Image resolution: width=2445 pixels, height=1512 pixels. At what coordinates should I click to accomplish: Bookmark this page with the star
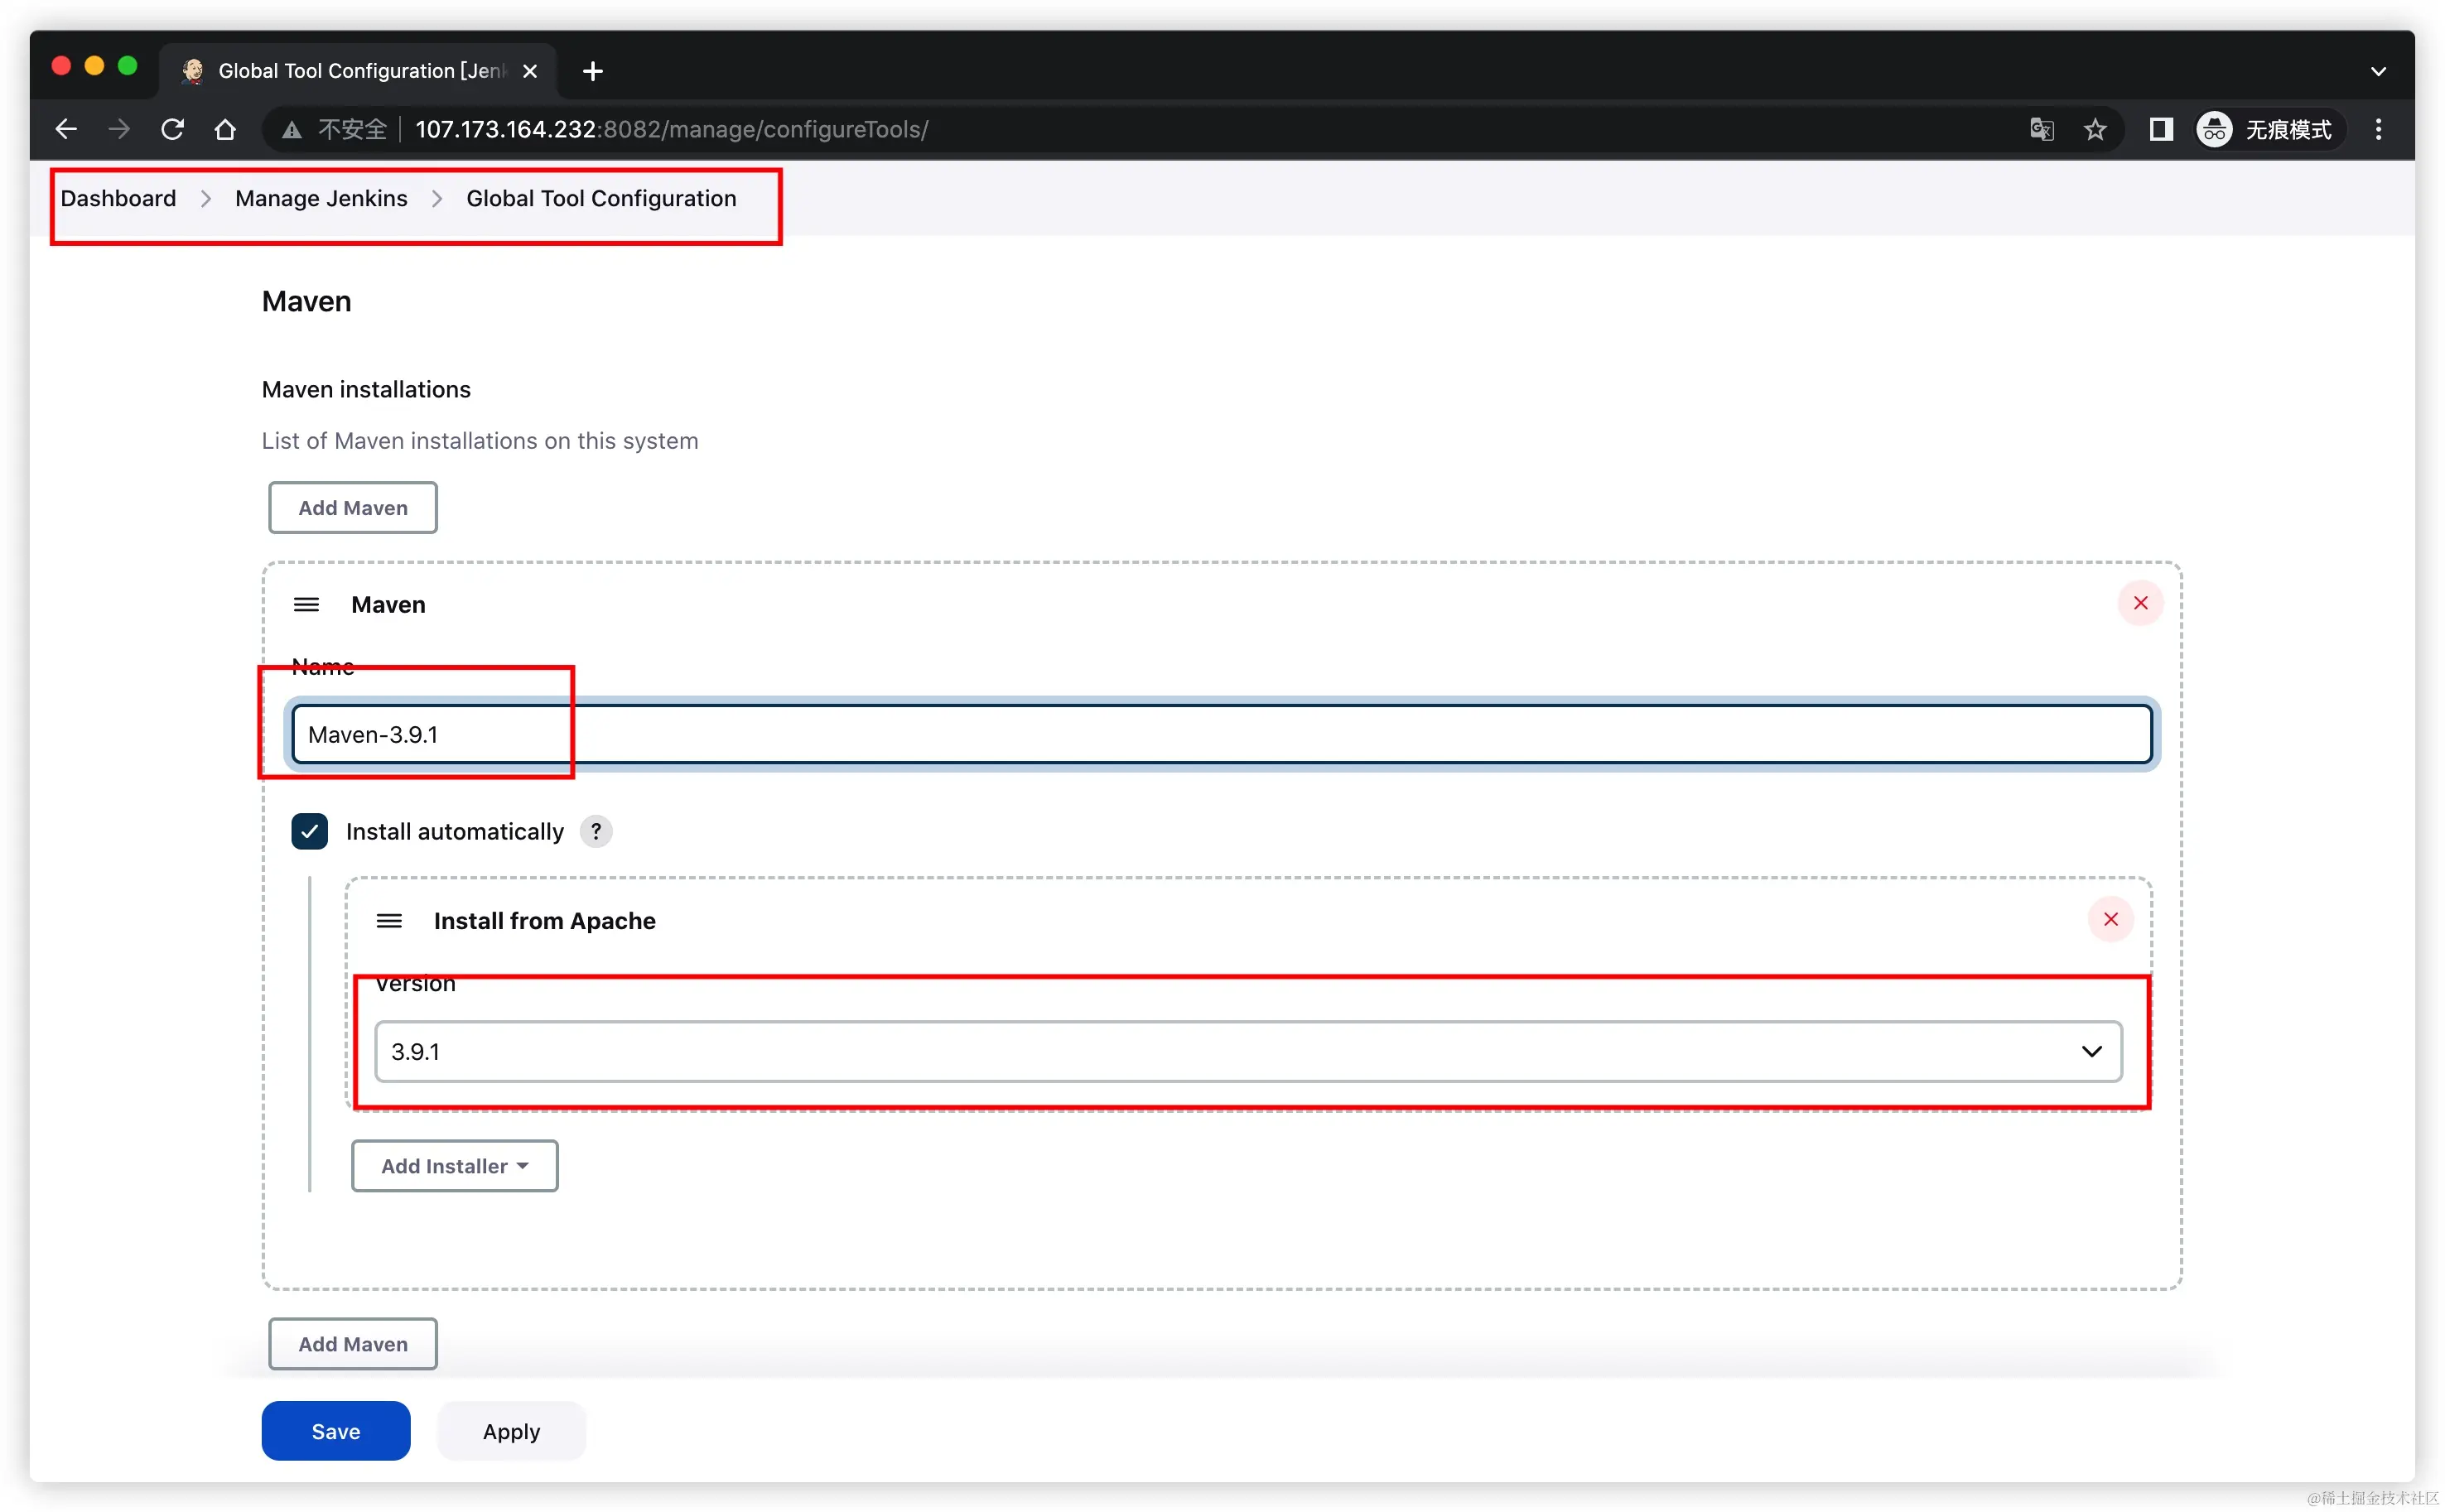coord(2095,129)
